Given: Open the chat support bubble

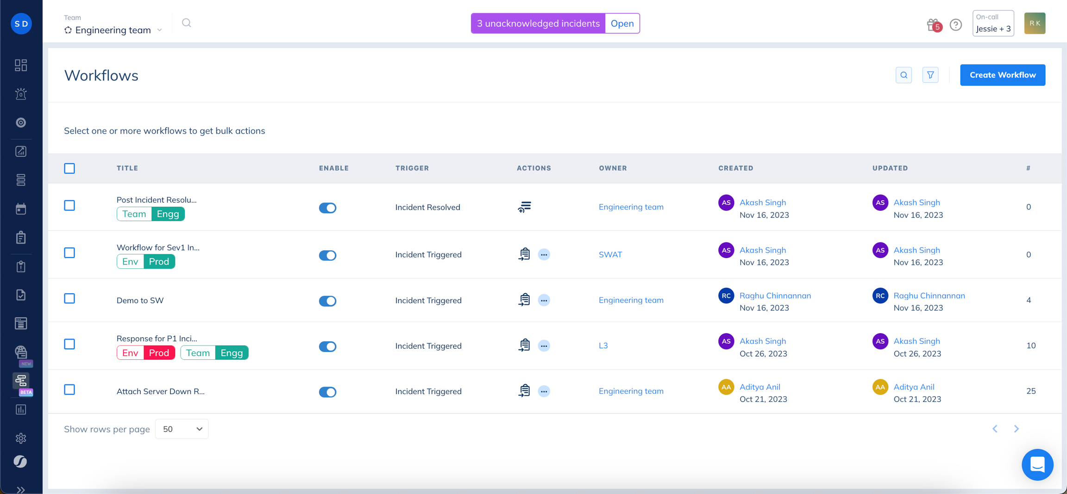Looking at the screenshot, I should (1037, 464).
